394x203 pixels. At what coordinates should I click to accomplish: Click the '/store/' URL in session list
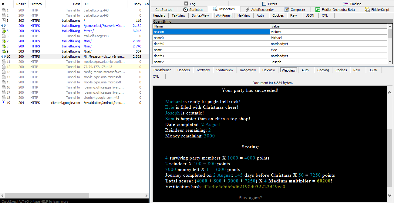pyautogui.click(x=89, y=31)
